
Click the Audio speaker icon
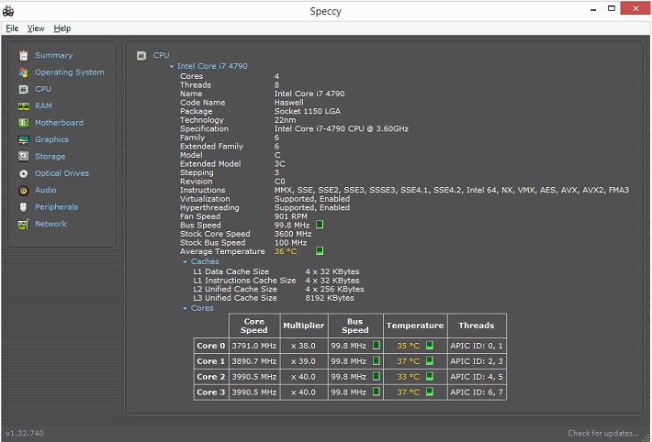pos(24,191)
